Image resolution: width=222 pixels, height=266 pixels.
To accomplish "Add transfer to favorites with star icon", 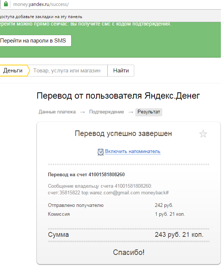I will pyautogui.click(x=203, y=134).
